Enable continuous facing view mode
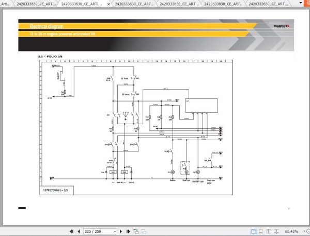This screenshot has height=236, width=310. pyautogui.click(x=276, y=231)
